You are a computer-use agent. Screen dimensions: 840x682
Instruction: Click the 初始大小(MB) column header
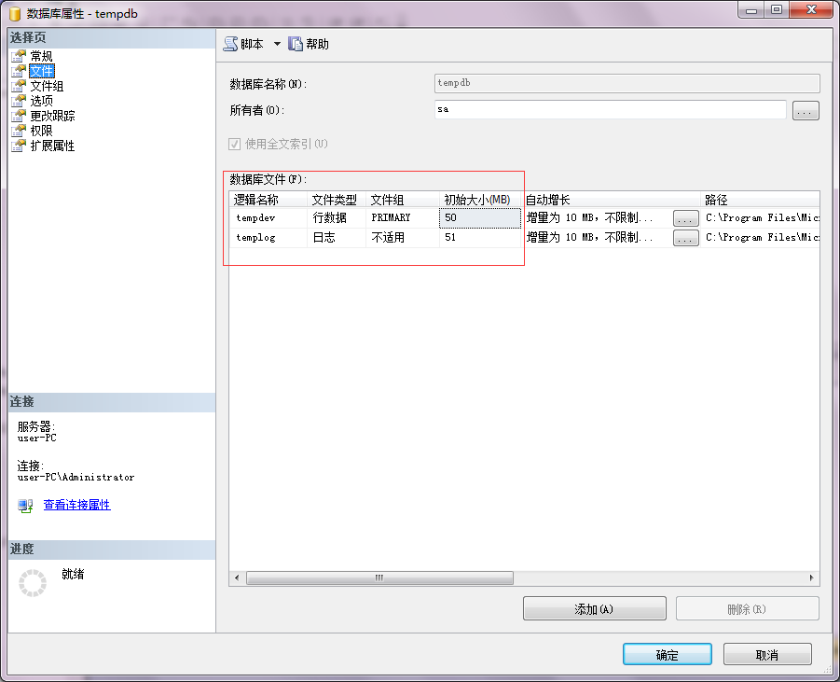[480, 200]
